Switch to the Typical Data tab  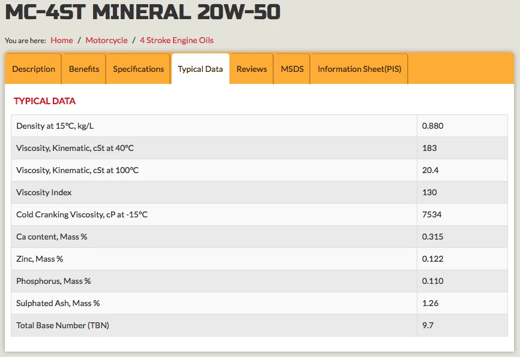click(200, 68)
